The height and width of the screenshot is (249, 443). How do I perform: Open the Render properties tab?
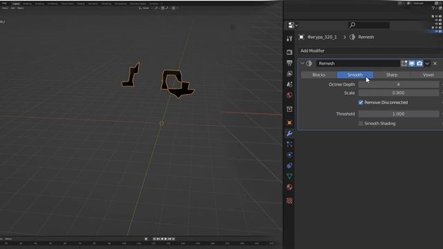289,53
